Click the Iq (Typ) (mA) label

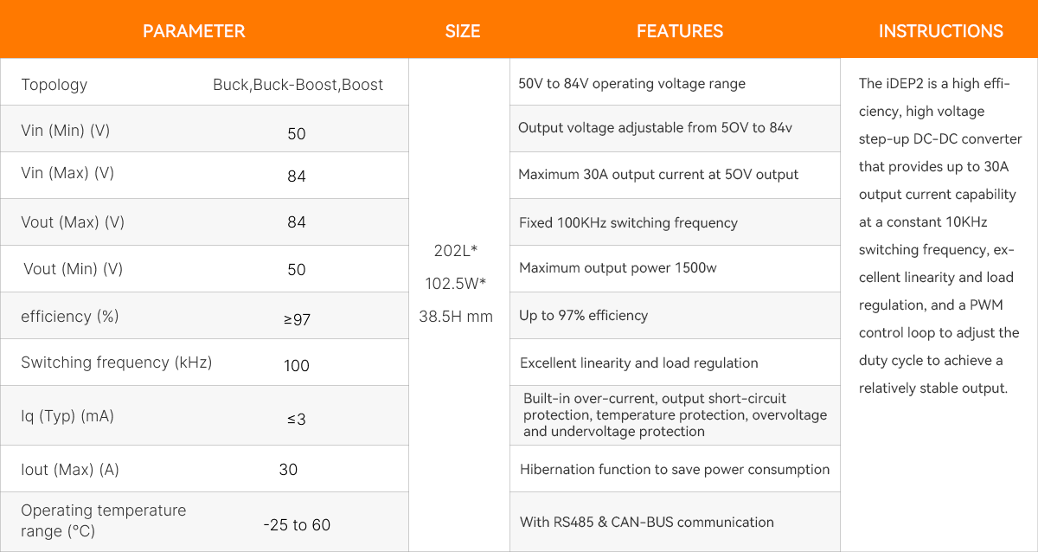tap(67, 416)
